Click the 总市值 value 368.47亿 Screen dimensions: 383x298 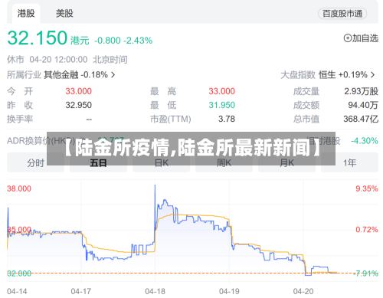(x=361, y=119)
